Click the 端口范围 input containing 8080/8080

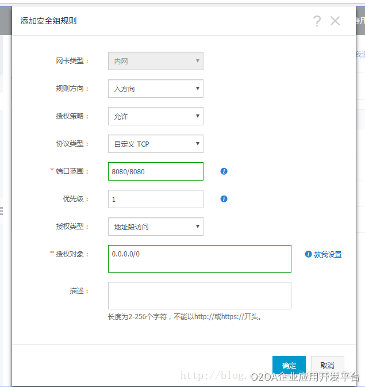(155, 171)
